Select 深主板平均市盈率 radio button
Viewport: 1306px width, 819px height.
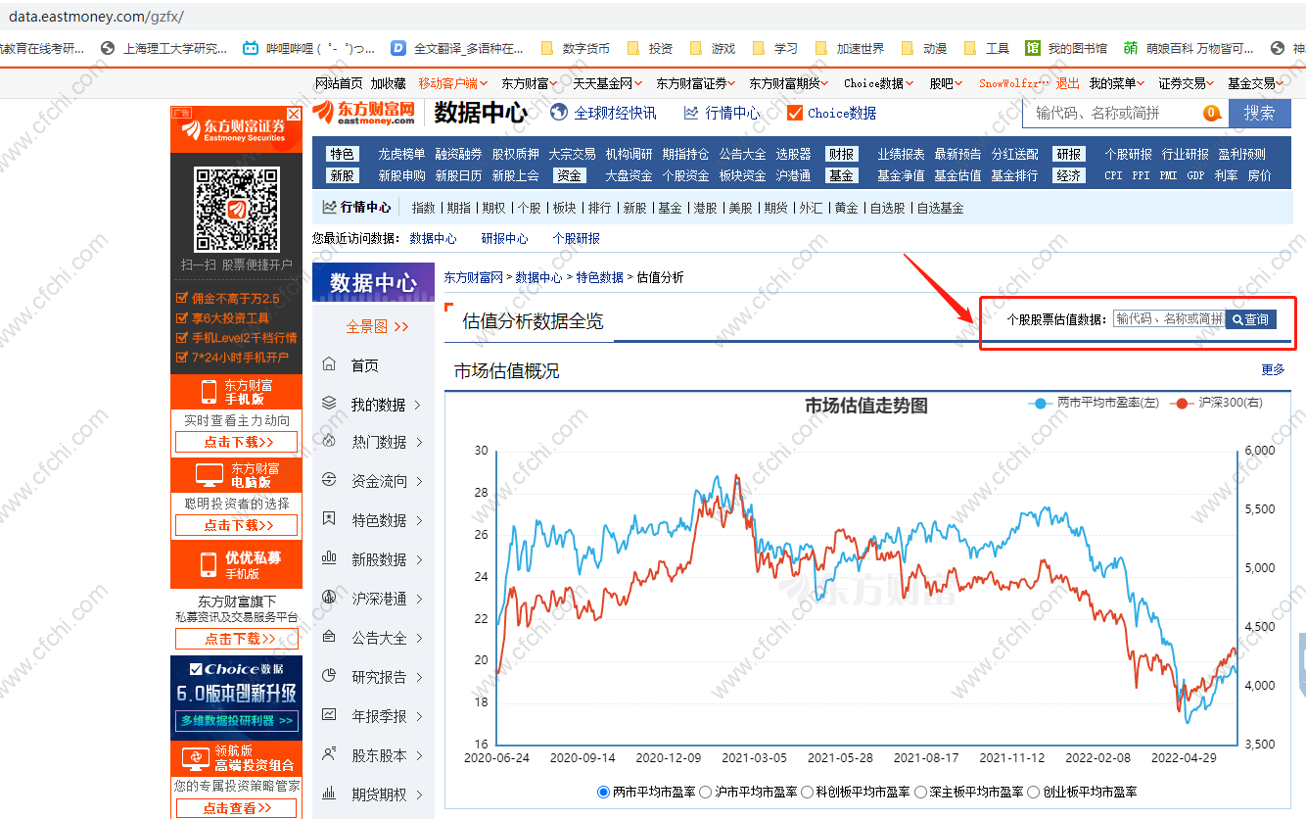[x=921, y=792]
